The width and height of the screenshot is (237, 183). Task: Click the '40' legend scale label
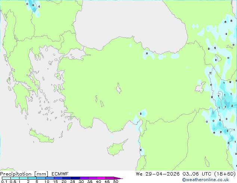(x=98, y=182)
